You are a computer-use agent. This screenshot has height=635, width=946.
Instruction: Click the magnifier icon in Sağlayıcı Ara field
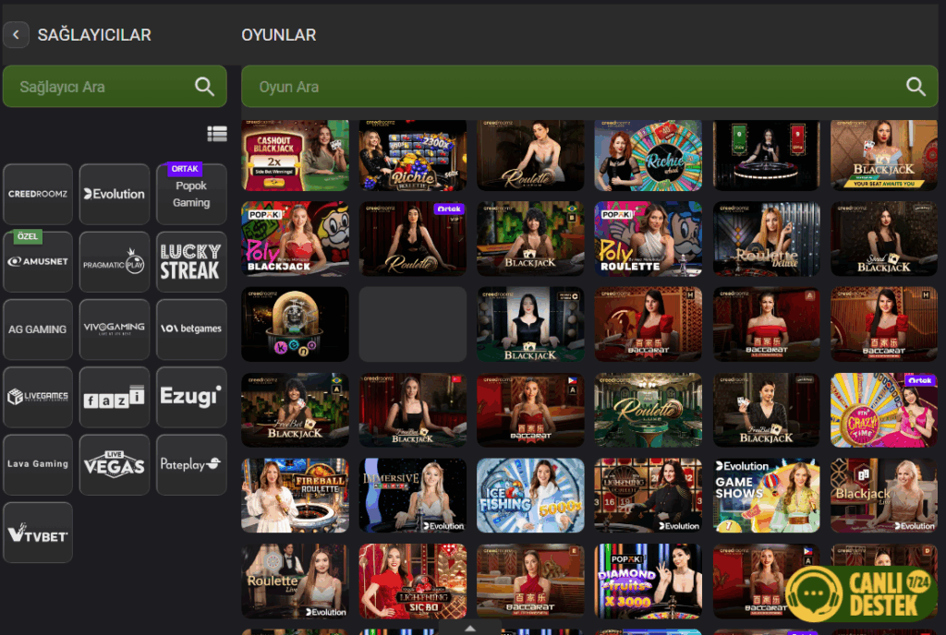pos(204,86)
